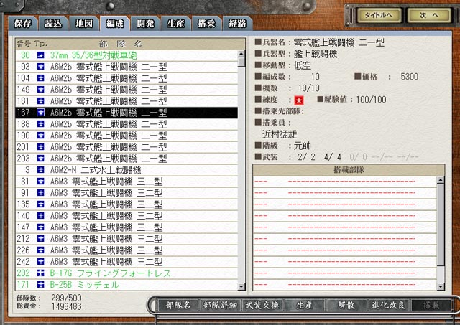
Task: Click the aircraft icon on unit 93 row
Action: point(41,67)
